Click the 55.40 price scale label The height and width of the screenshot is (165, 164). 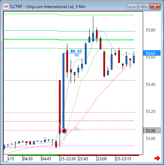tap(151, 84)
